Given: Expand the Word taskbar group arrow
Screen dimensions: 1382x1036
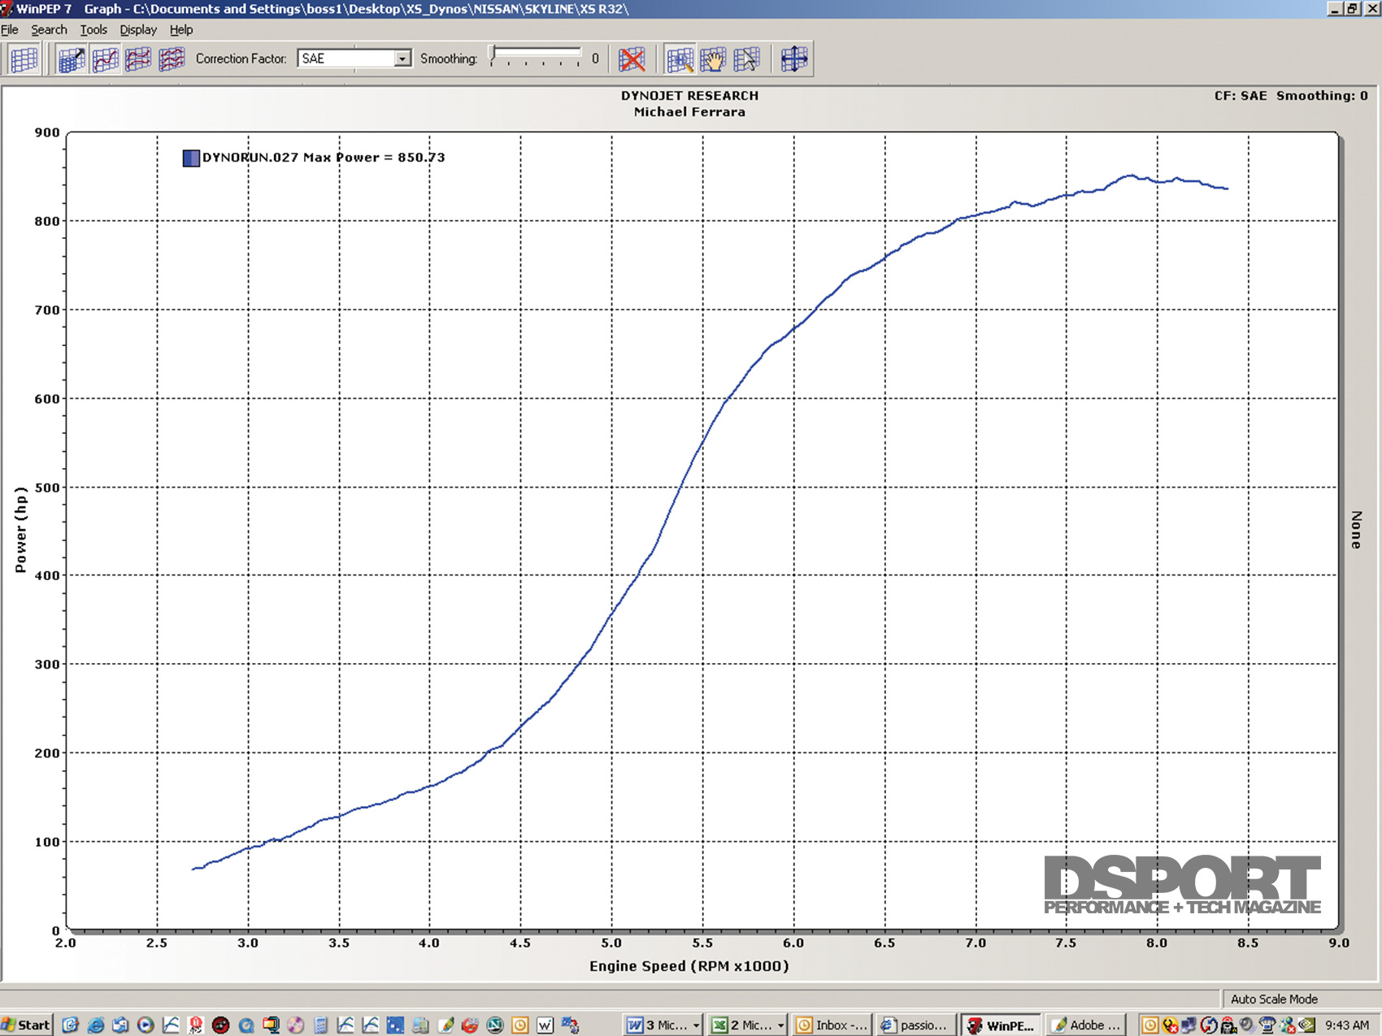Looking at the screenshot, I should coord(696,1025).
